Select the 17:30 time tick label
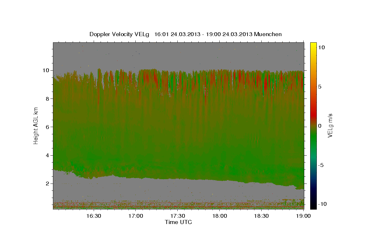Screen dimensions: 376x251 178,216
